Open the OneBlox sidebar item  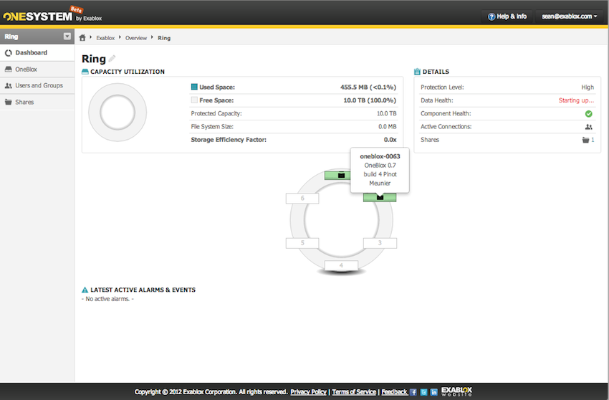37,70
